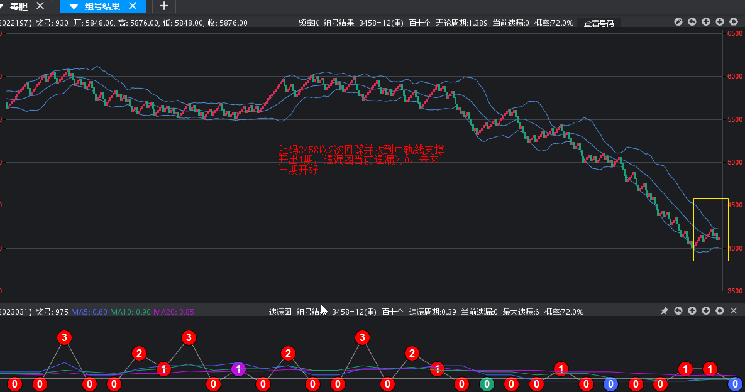Screen dimensions: 745x392
Task: Click the MA20: 0.85 indicator label
Action: click(x=174, y=312)
